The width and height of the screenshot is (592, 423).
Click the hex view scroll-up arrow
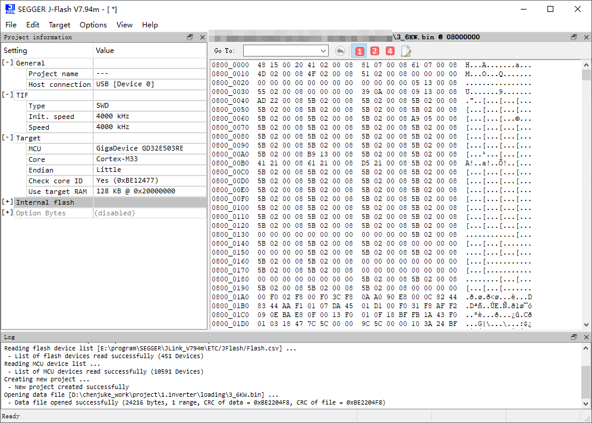(x=586, y=65)
